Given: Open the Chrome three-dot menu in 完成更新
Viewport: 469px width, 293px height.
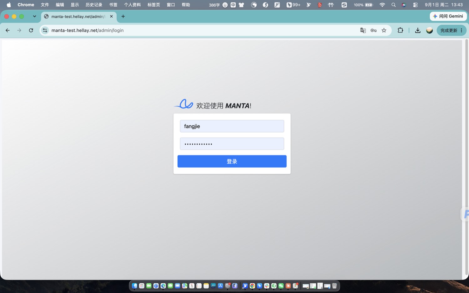Looking at the screenshot, I should coord(461,30).
